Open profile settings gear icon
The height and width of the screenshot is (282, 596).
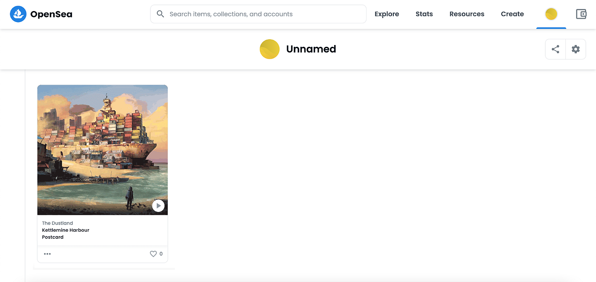pos(576,49)
